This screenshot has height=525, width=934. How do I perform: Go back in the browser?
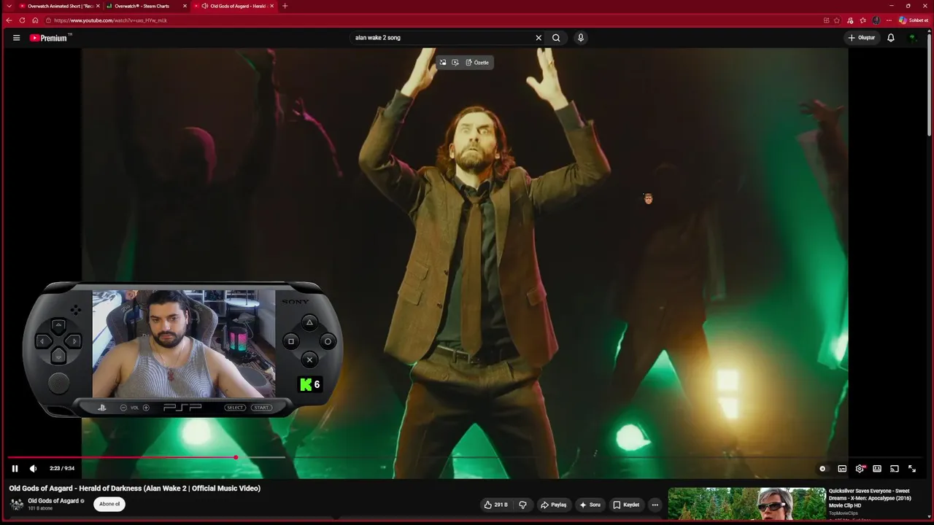(x=9, y=20)
